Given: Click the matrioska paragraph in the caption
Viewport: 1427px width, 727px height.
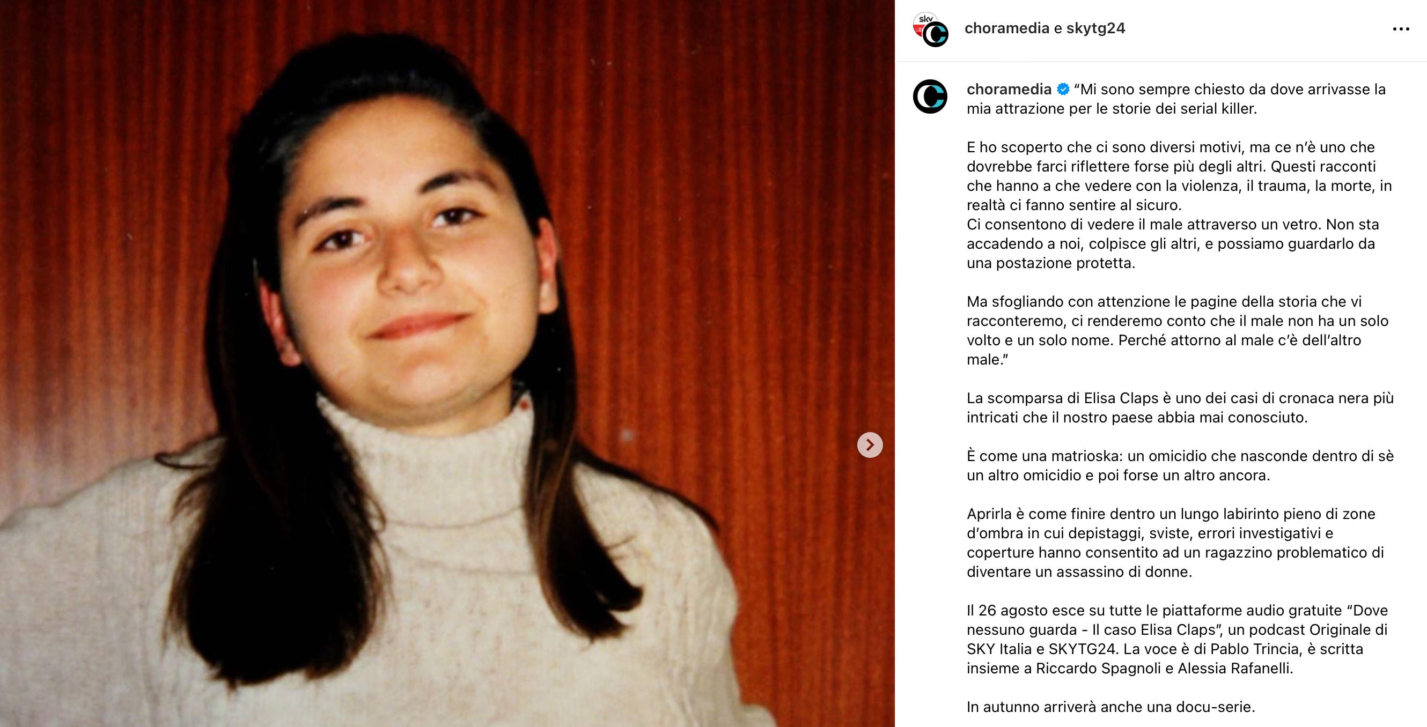Looking at the screenshot, I should [1180, 466].
